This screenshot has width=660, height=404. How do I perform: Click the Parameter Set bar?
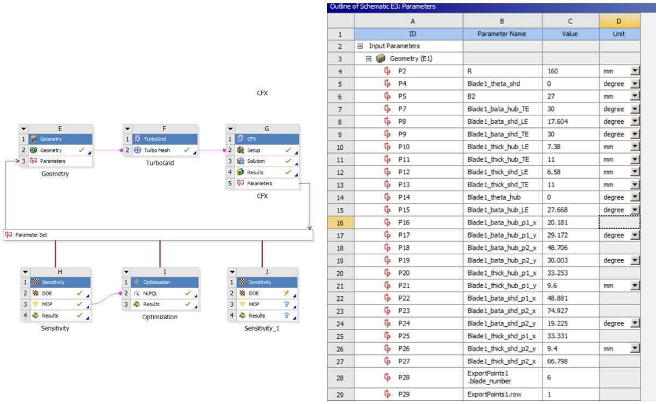tap(157, 235)
